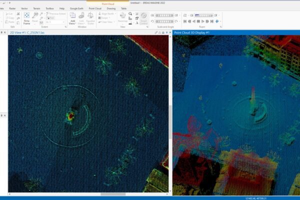300x200 pixels.
Task: Click the 2D view horizontal scrollbar
Action: (x=112, y=194)
